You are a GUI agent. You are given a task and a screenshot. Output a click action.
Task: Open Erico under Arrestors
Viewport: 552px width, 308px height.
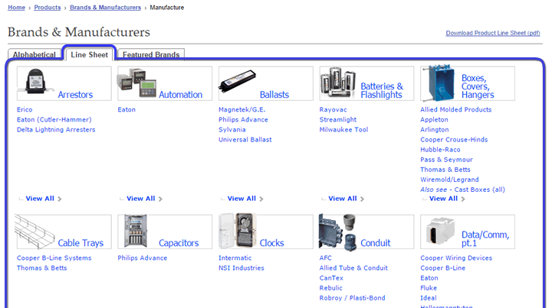click(x=25, y=109)
